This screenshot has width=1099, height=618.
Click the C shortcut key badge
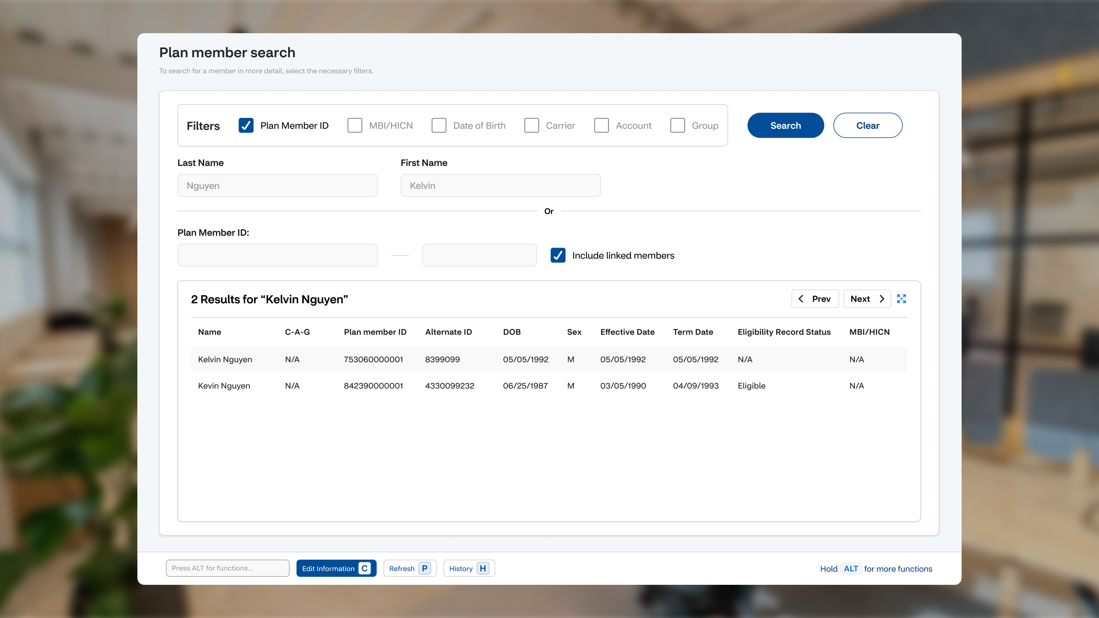click(x=364, y=568)
